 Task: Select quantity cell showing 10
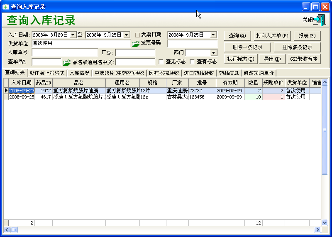click(254, 97)
